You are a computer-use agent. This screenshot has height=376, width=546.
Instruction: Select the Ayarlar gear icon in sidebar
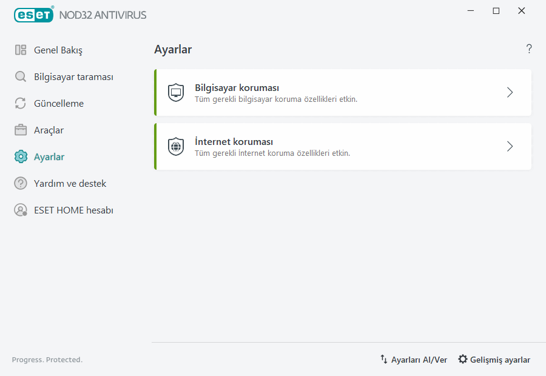(20, 156)
